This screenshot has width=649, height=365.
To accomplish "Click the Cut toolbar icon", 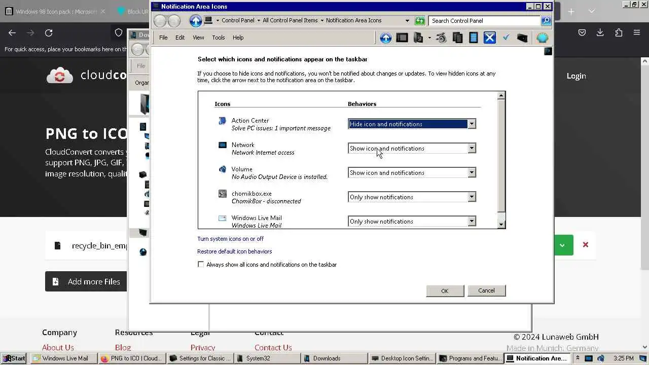I will 442,38.
